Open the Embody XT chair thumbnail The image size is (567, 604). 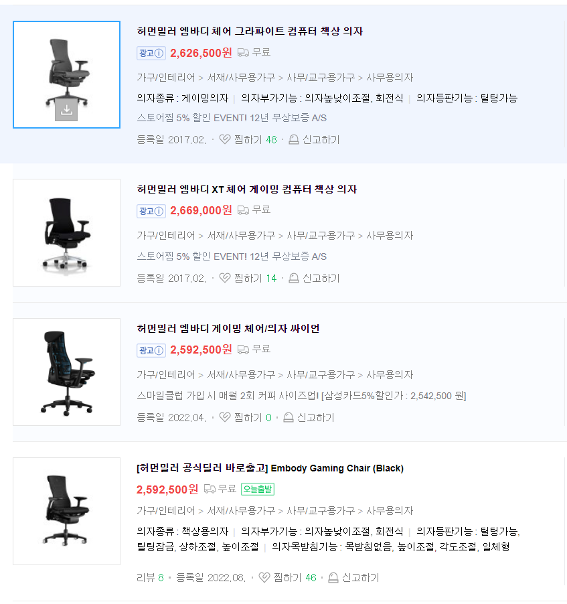(x=67, y=232)
